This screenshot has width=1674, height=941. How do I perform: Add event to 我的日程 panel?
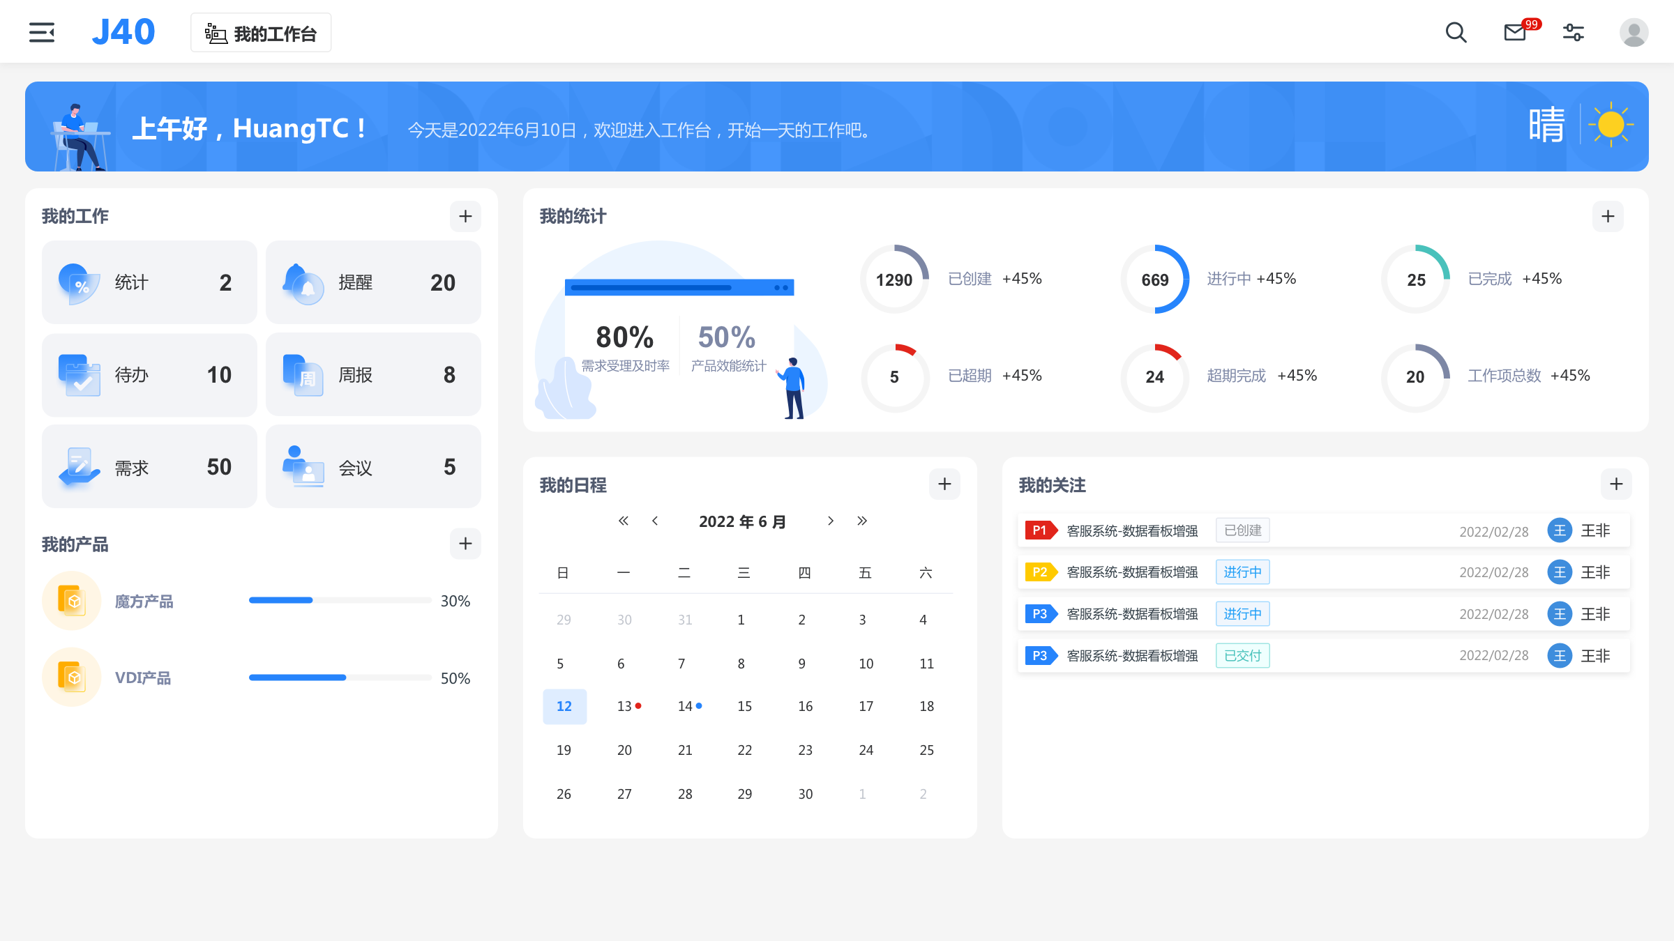point(944,484)
